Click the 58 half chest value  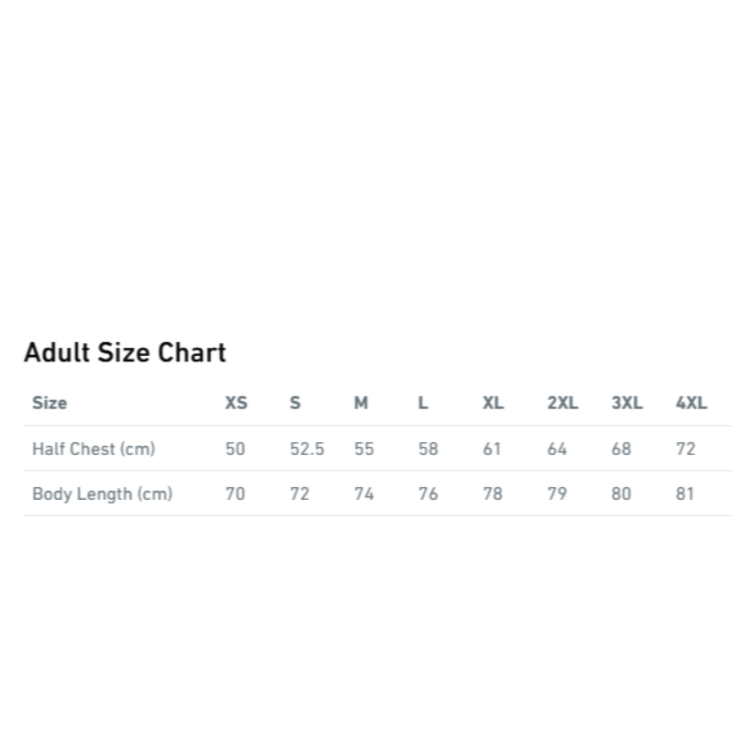click(428, 450)
